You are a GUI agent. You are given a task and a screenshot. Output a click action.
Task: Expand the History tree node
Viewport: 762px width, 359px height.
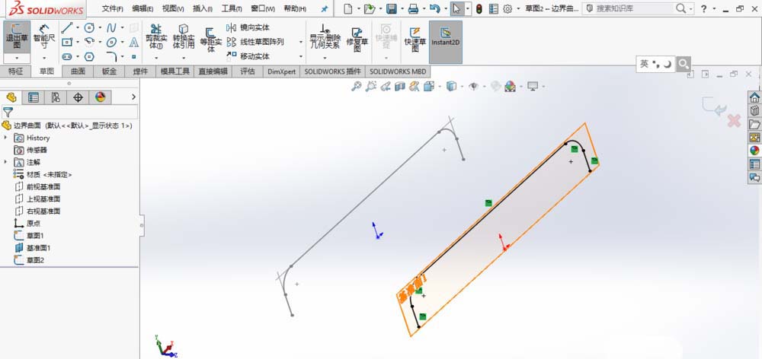[6, 138]
